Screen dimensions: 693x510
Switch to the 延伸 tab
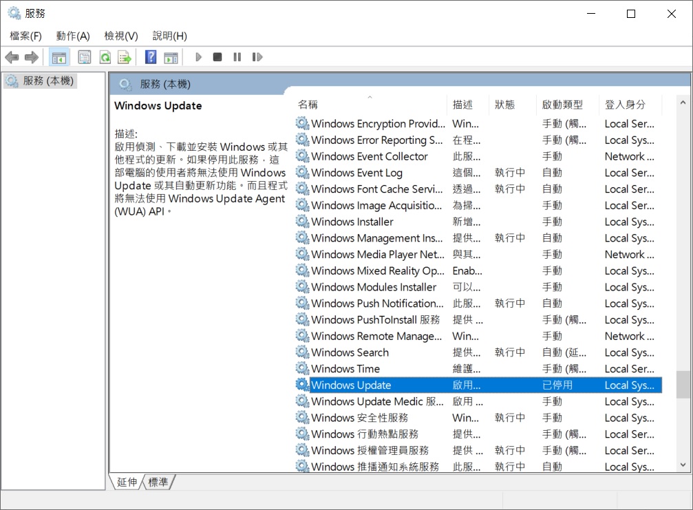coord(127,482)
